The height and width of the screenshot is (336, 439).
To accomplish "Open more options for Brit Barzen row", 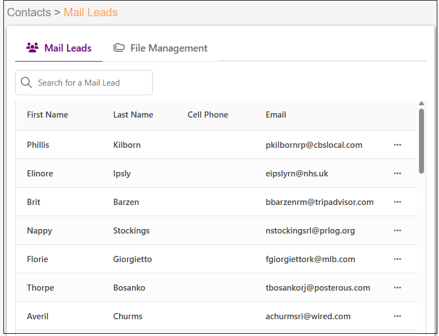I will point(397,202).
